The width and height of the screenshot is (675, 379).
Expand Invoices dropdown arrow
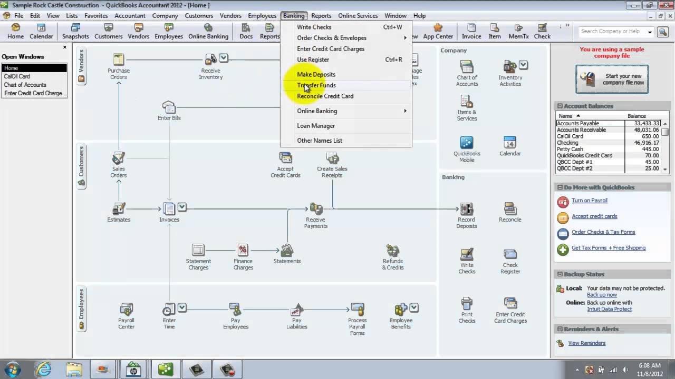tap(182, 207)
